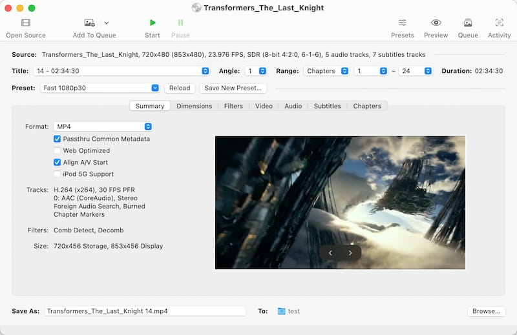517x335 pixels.
Task: Click the Foreign Audio Search, Burned text
Action: point(100,206)
